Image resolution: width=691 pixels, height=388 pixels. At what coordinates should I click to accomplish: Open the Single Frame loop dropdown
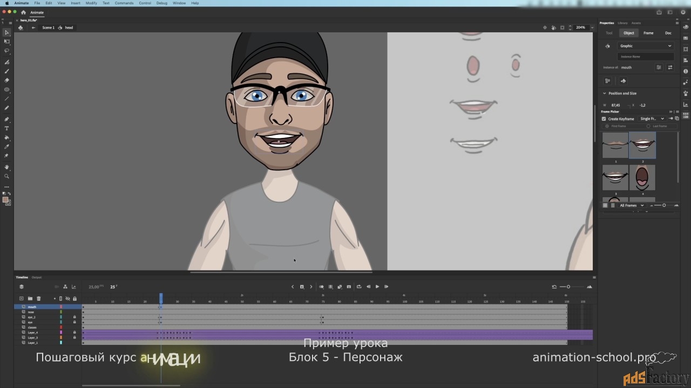652,119
